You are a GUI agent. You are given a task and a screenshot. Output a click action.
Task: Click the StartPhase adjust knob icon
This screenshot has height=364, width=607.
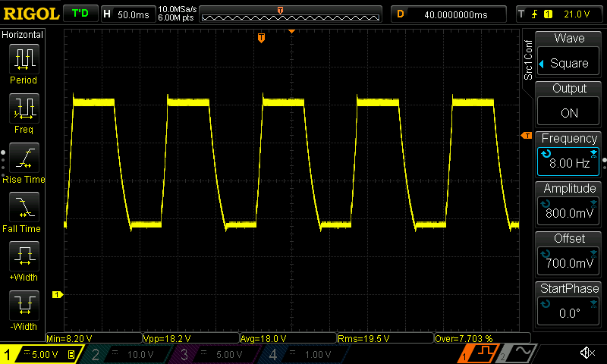coord(546,303)
